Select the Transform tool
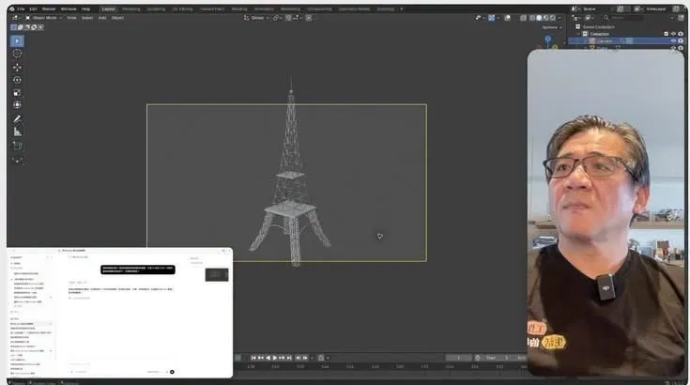 click(x=17, y=105)
